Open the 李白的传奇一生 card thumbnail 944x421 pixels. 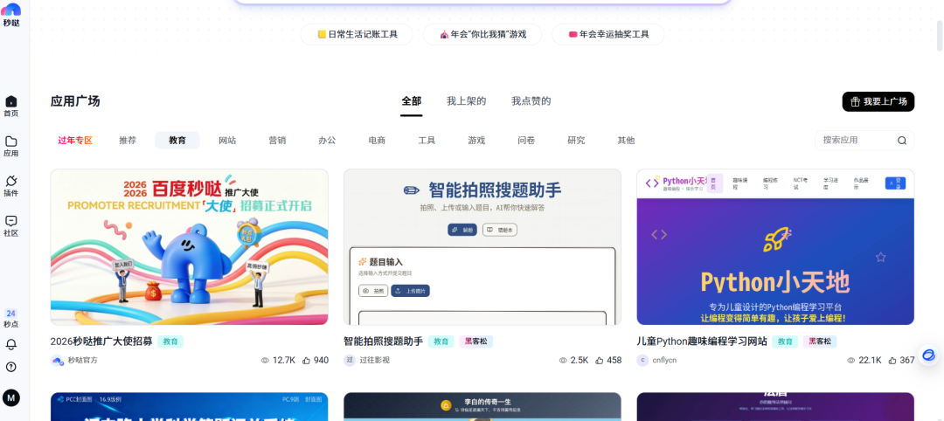(482, 406)
